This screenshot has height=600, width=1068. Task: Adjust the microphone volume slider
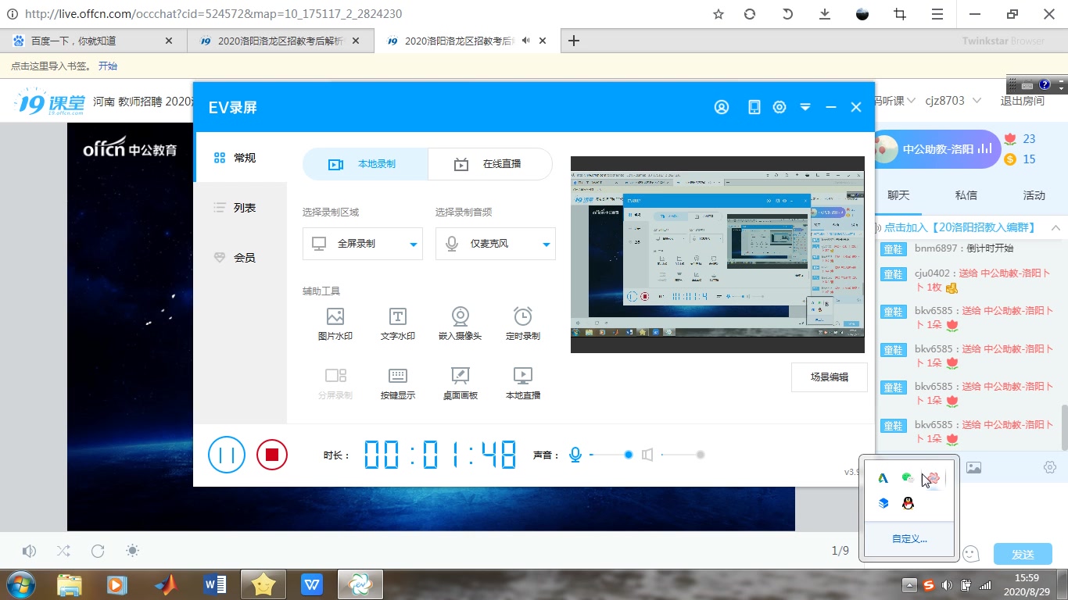click(610, 455)
